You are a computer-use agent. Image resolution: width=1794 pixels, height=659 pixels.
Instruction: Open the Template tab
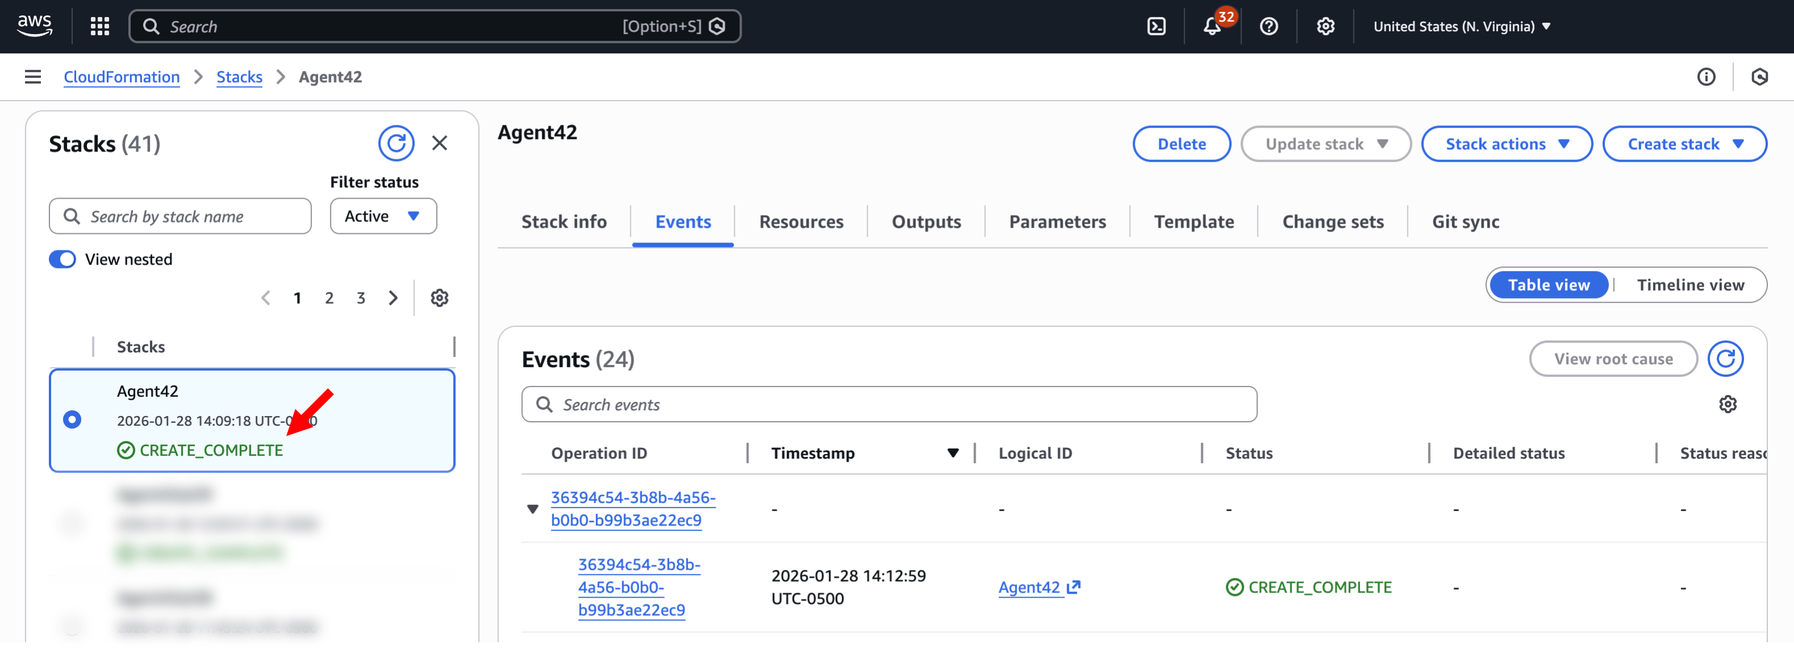1193,222
